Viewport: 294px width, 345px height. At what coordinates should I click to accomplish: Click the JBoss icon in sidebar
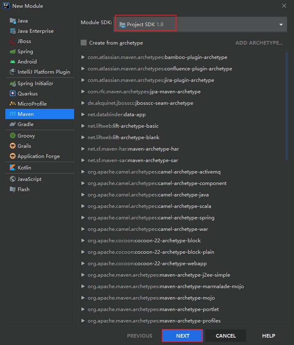tap(13, 41)
